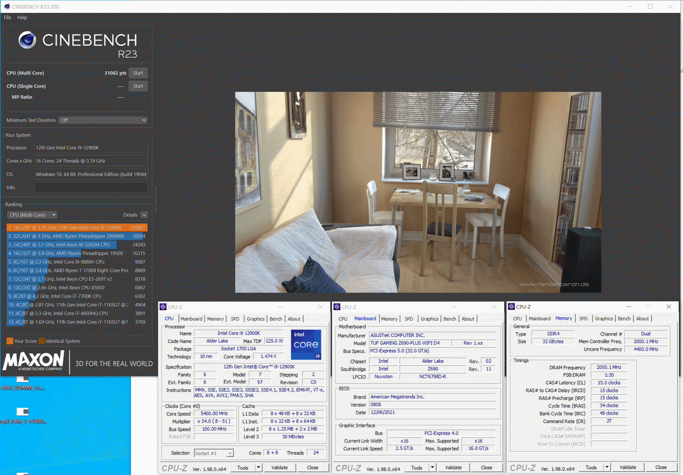Screen dimensions: 683x475
Task: Open SPD tab in Memory CPU-Z window
Action: click(583, 318)
